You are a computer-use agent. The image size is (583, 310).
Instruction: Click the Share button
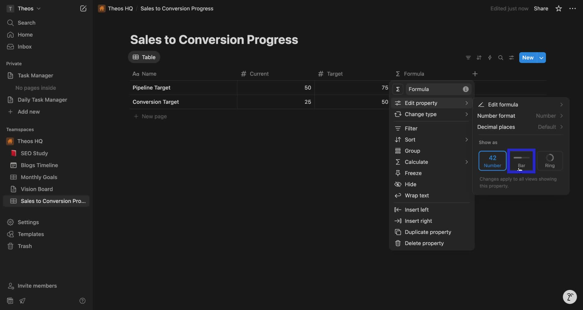(541, 8)
